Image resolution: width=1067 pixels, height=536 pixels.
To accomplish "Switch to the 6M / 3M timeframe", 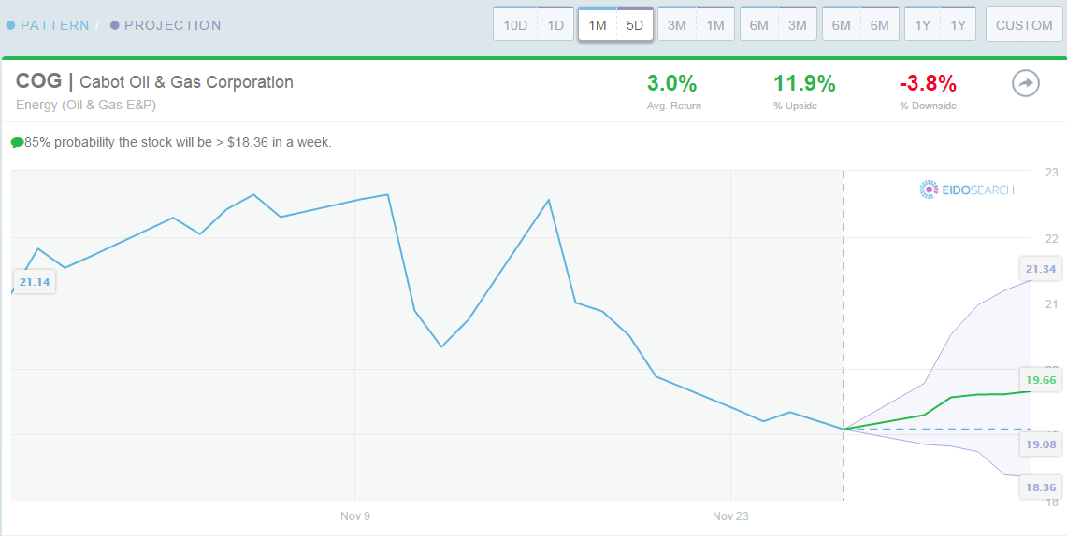I will [x=778, y=24].
